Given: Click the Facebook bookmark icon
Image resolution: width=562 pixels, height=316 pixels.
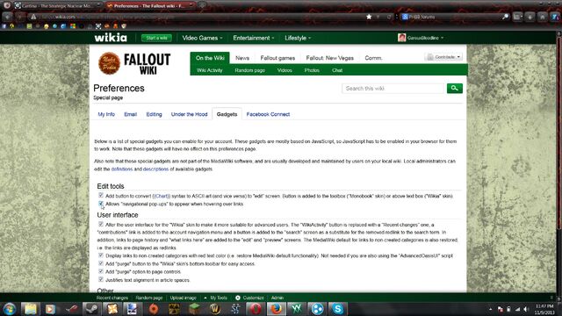Looking at the screenshot, I should click(4, 26).
